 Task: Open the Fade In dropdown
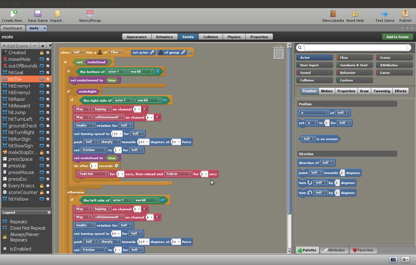[x=178, y=174]
